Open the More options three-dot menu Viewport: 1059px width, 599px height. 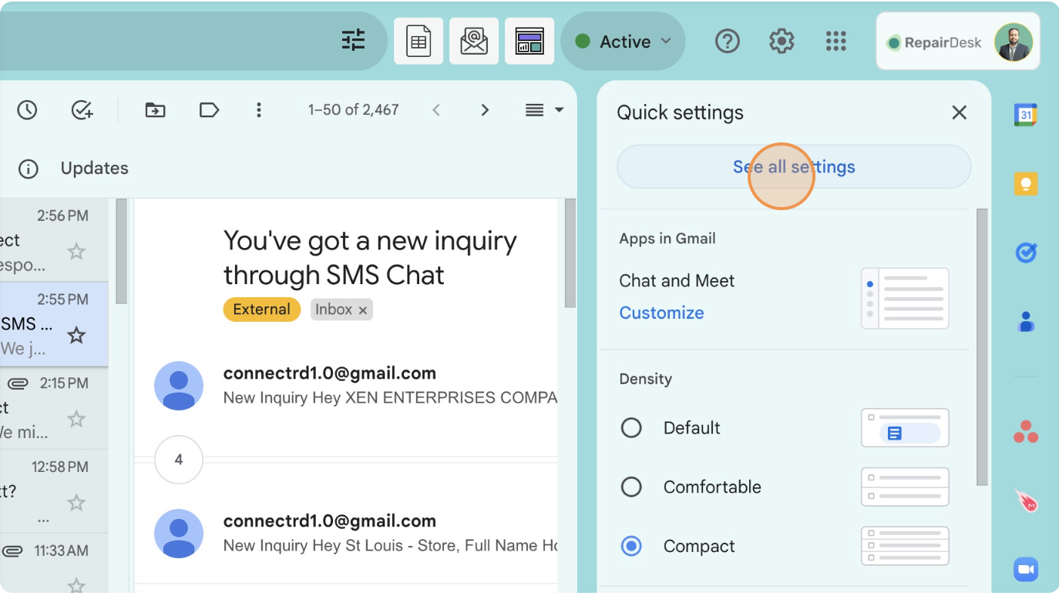coord(259,110)
